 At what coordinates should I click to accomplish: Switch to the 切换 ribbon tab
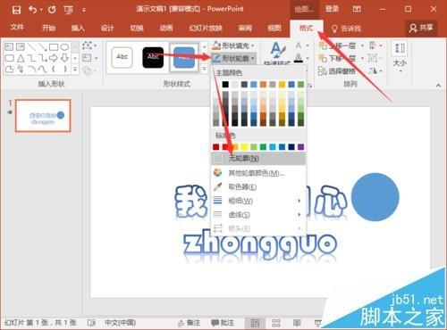137,28
